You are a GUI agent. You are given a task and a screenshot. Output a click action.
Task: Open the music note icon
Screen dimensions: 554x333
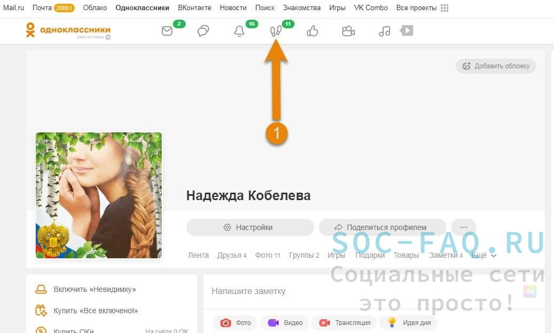tap(384, 31)
